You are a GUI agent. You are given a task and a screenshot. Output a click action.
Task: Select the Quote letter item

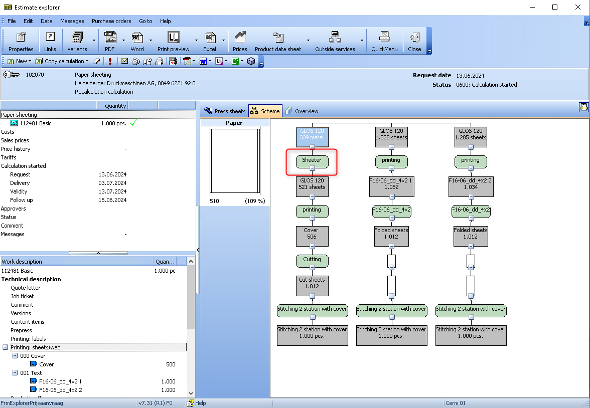(x=25, y=288)
